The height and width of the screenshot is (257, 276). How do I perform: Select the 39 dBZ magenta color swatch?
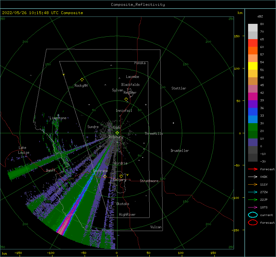(x=253, y=97)
